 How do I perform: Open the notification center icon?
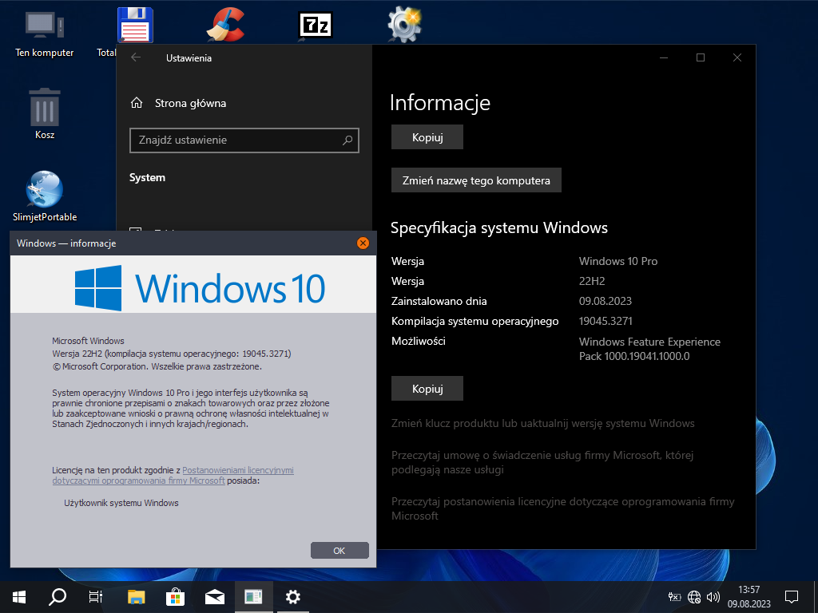(x=792, y=596)
